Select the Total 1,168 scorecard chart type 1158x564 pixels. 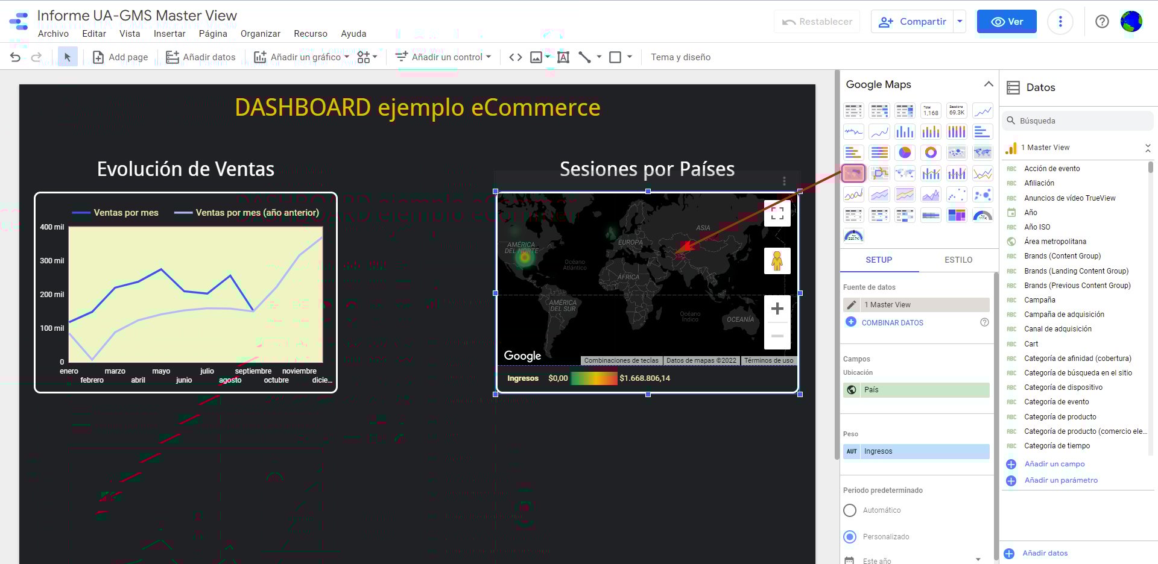point(931,111)
